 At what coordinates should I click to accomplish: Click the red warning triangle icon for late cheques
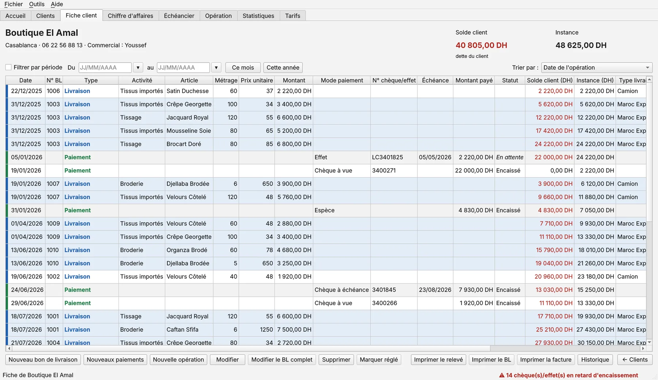click(x=502, y=375)
